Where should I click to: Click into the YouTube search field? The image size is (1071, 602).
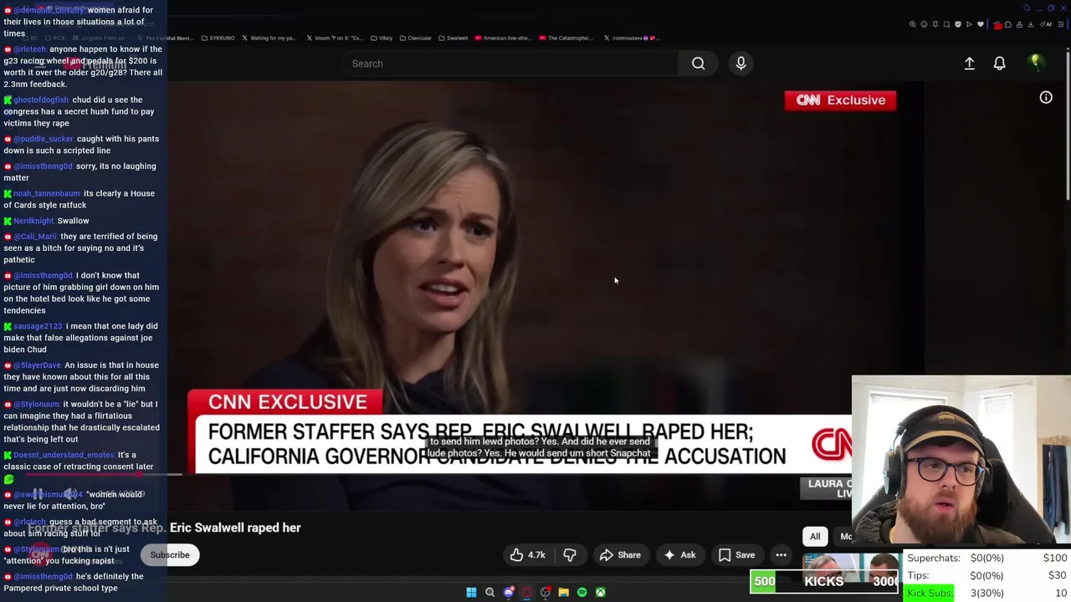[x=510, y=64]
